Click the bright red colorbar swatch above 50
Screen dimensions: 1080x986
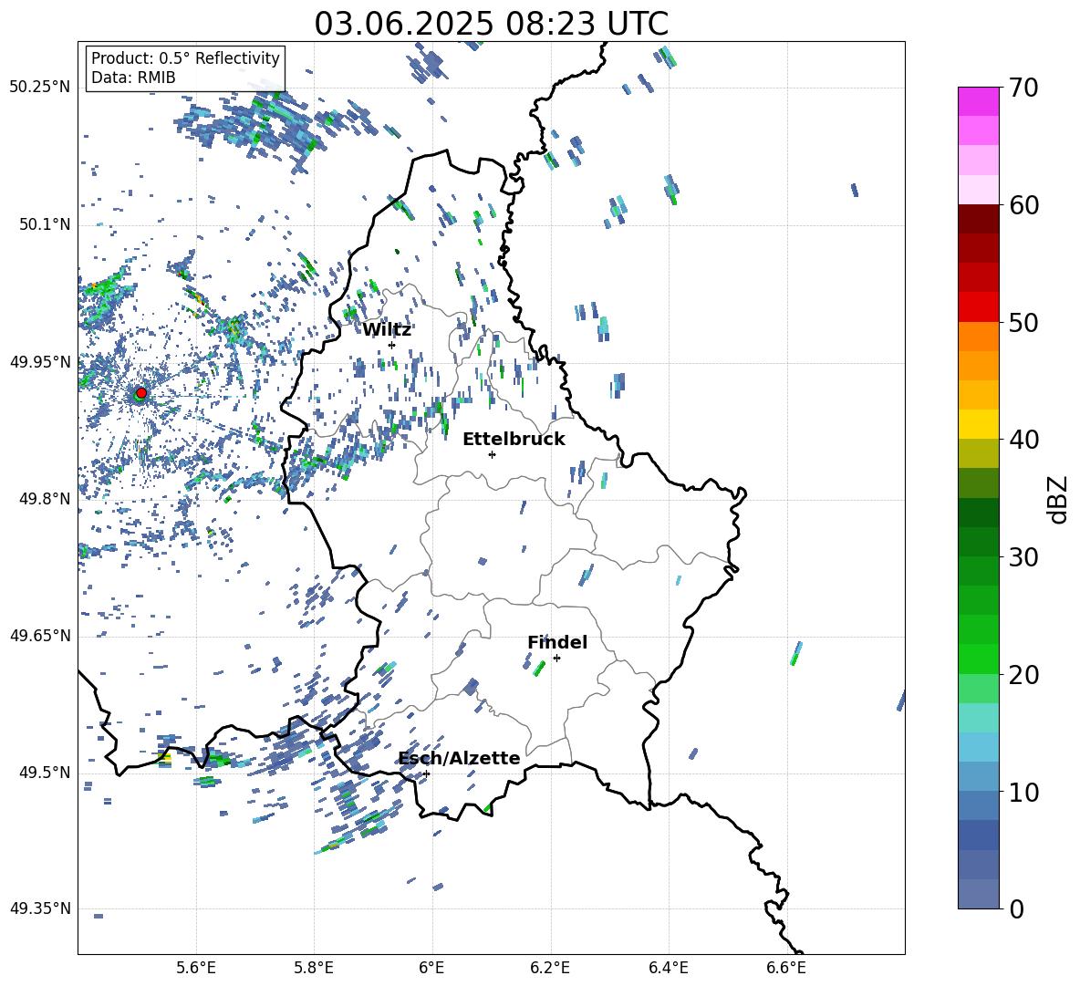[x=979, y=307]
